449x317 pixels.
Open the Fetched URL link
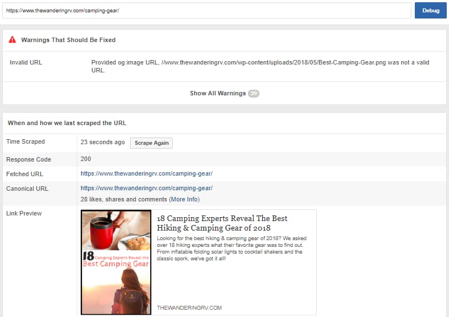coord(147,173)
